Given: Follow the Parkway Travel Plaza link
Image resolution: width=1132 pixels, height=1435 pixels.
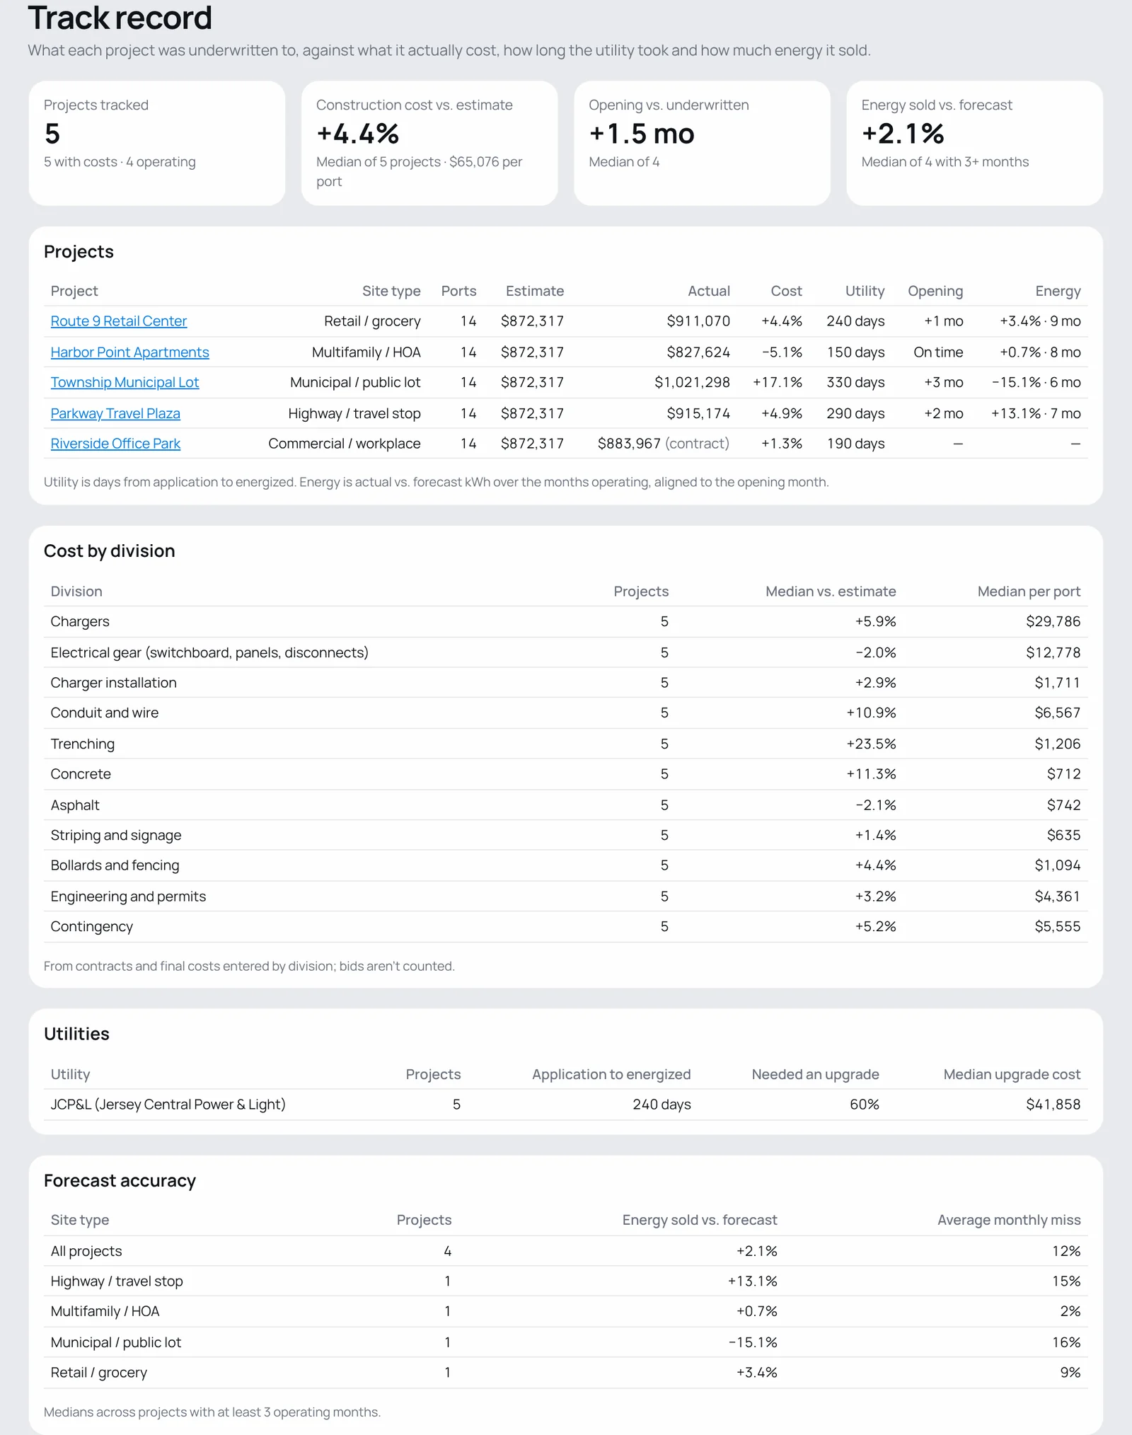Looking at the screenshot, I should pos(115,414).
